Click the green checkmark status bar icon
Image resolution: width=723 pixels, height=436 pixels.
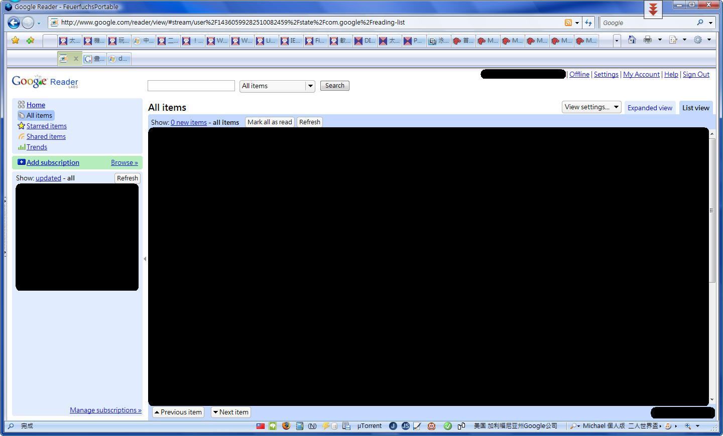[x=448, y=426]
